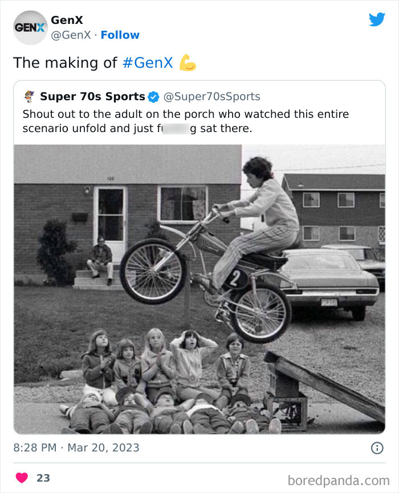Viewport: 399px width, 493px height.
Task: Click the Super 70s Sports account name
Action: click(x=92, y=96)
